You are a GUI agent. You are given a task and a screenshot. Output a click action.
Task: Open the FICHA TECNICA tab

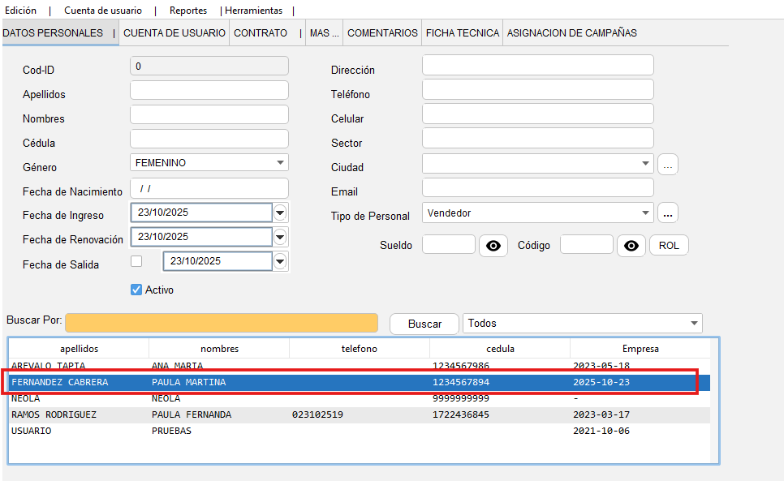coord(462,33)
